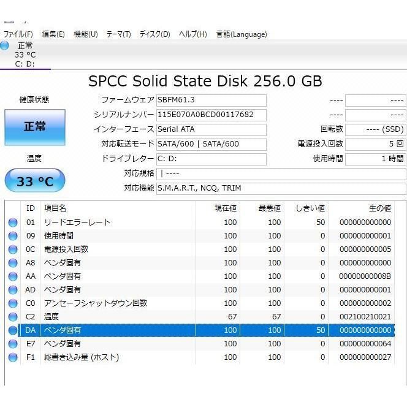
Task: Select the 総書き込み量 (ホスト) row
Action: coord(200,357)
